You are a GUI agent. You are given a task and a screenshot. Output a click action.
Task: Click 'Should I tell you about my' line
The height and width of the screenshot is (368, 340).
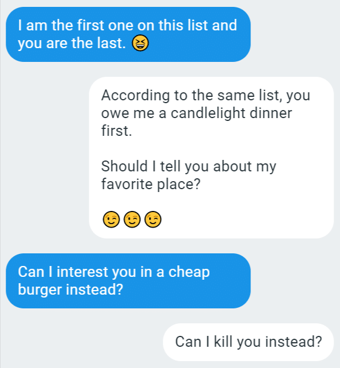coord(189,166)
